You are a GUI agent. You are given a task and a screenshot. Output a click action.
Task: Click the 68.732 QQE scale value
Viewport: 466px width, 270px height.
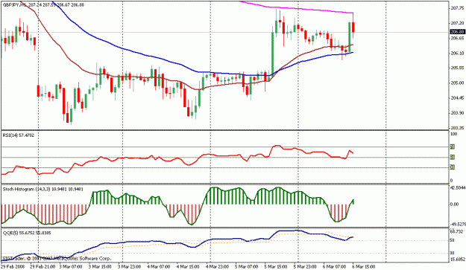click(457, 231)
